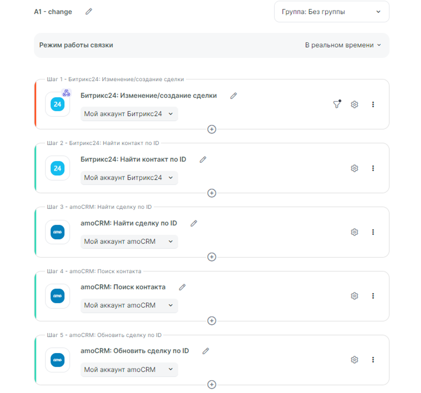Rename step 'amoCRM: Поиск контакта' with pencil
The image size is (421, 393).
click(182, 287)
